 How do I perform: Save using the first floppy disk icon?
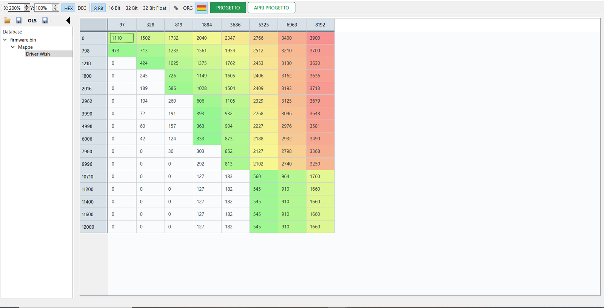19,20
